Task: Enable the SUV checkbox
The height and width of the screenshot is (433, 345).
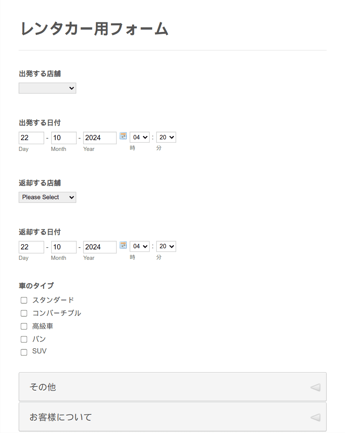Action: (x=24, y=352)
